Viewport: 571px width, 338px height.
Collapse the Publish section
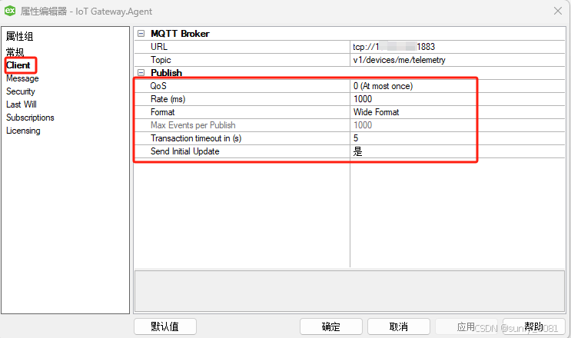[141, 73]
